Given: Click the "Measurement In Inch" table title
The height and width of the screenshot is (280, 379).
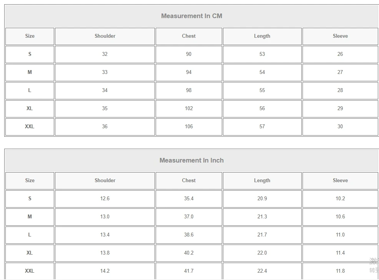Looking at the screenshot, I should (191, 160).
